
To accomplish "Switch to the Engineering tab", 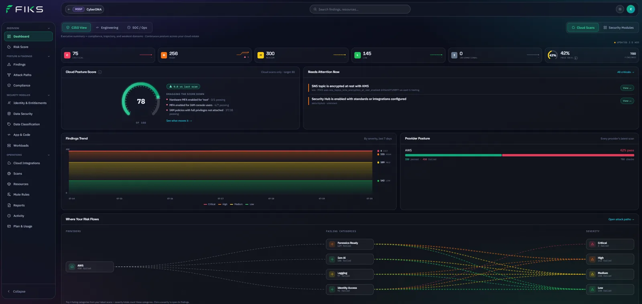I will 107,28.
